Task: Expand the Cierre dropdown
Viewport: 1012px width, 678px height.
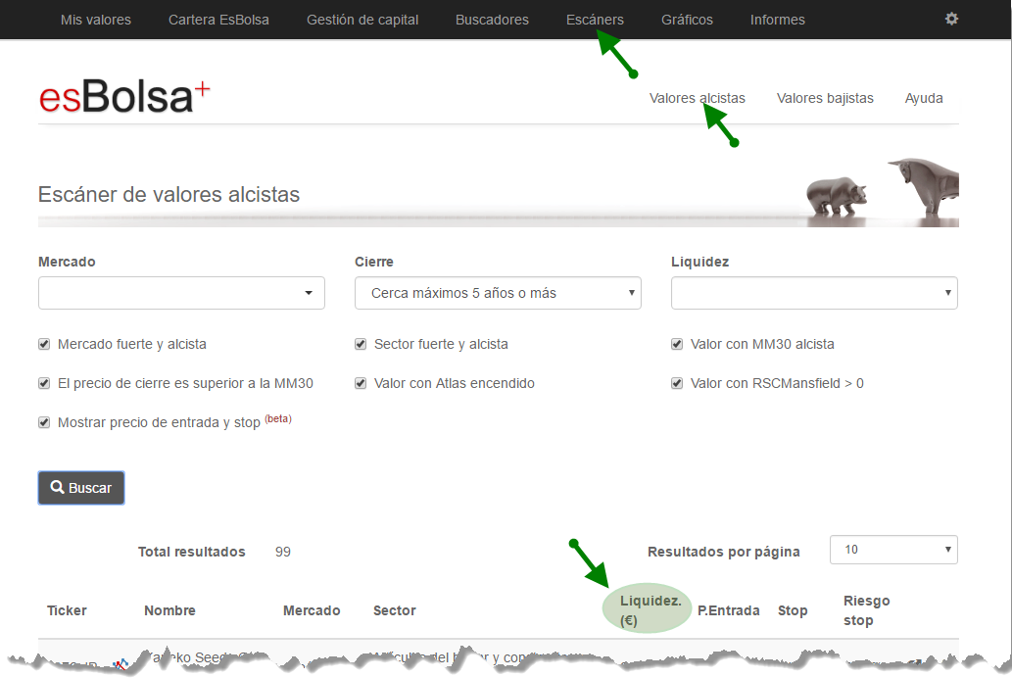Action: 498,293
